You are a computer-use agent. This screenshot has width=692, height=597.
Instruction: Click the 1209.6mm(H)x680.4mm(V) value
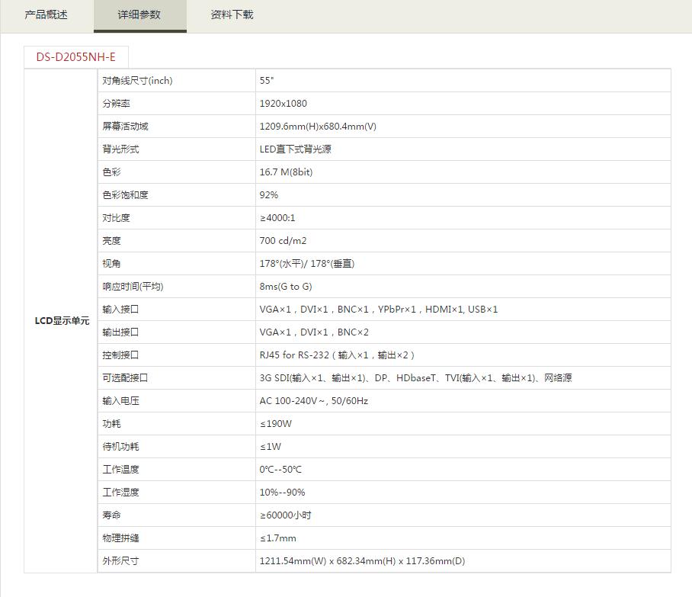click(318, 127)
